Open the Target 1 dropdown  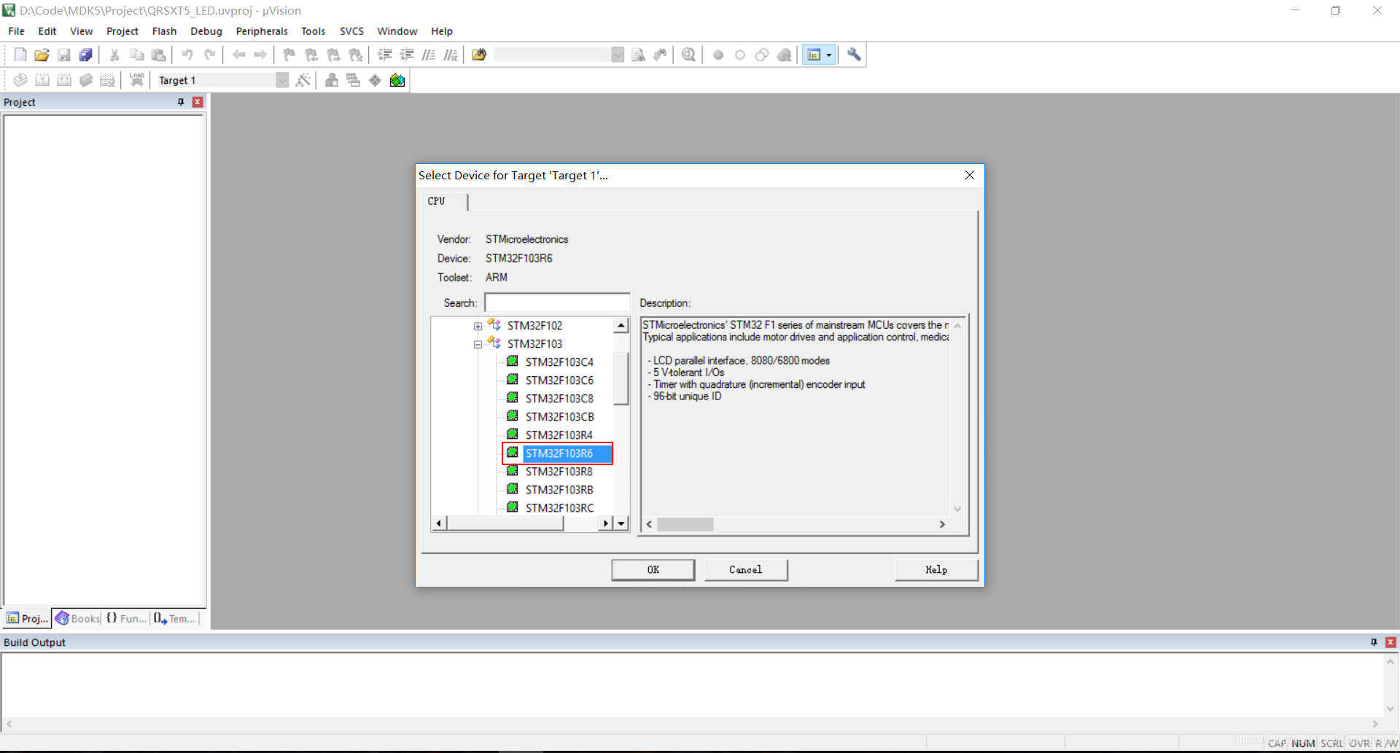282,80
